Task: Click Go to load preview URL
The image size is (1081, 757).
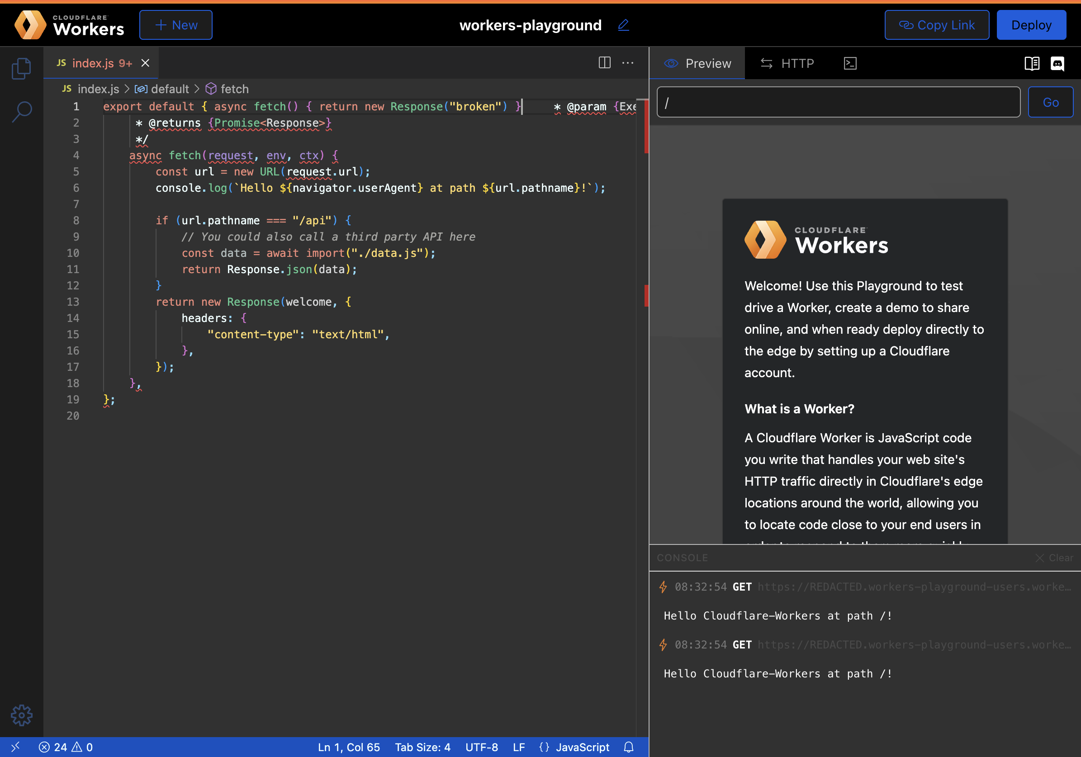Action: coord(1050,102)
